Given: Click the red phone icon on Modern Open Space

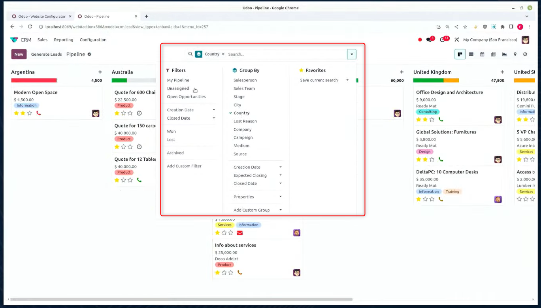Looking at the screenshot, I should (38, 113).
